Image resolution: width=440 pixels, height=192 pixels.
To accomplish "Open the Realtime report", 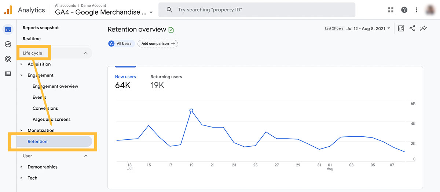I will (x=32, y=39).
